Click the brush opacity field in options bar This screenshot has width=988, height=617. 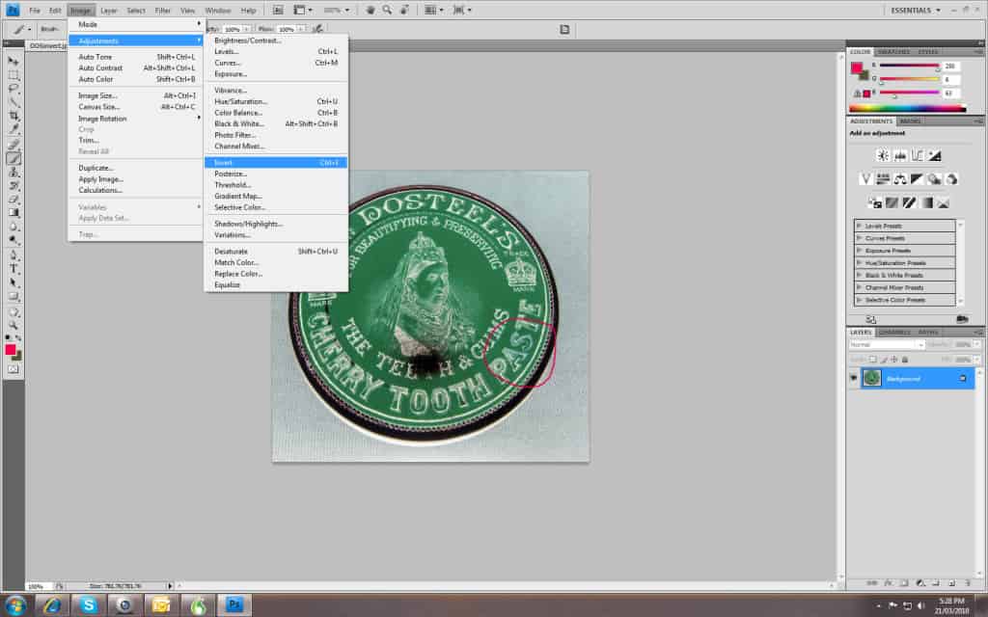pos(233,29)
